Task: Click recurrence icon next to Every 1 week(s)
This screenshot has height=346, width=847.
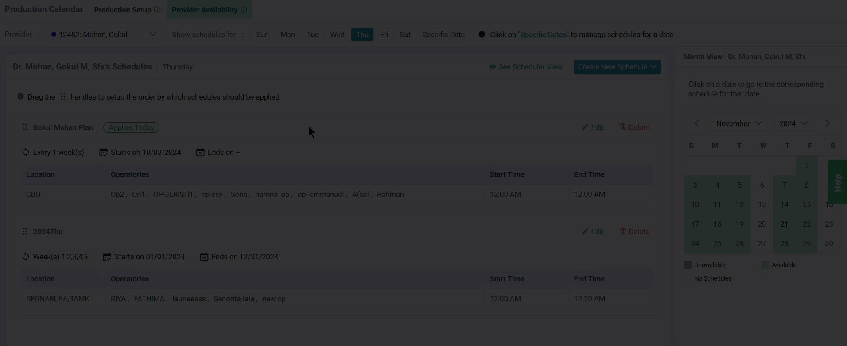Action: point(26,152)
